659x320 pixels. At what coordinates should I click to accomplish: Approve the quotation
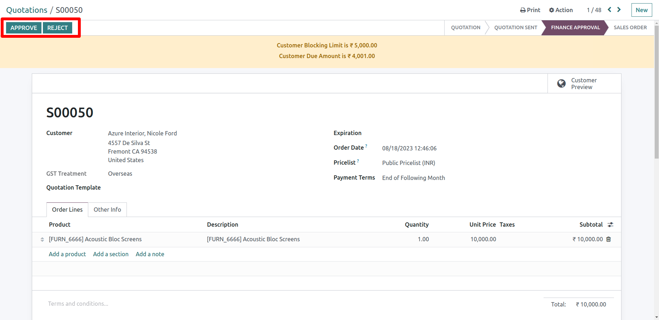[24, 28]
